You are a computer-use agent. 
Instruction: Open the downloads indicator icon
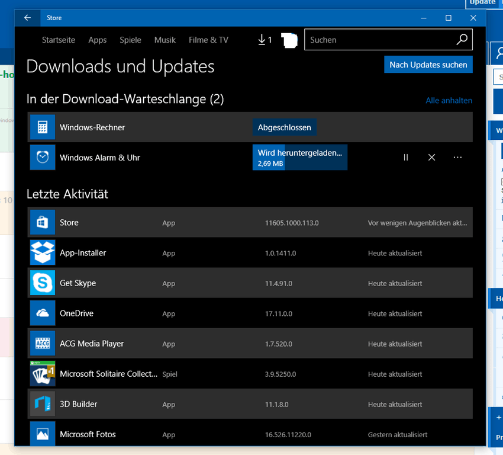265,40
